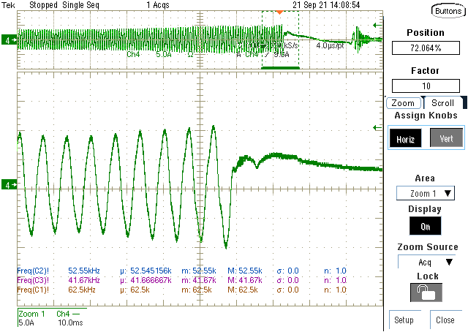Click the 5.0A scale readout under Zoom 1
The height and width of the screenshot is (332, 468).
(x=26, y=322)
